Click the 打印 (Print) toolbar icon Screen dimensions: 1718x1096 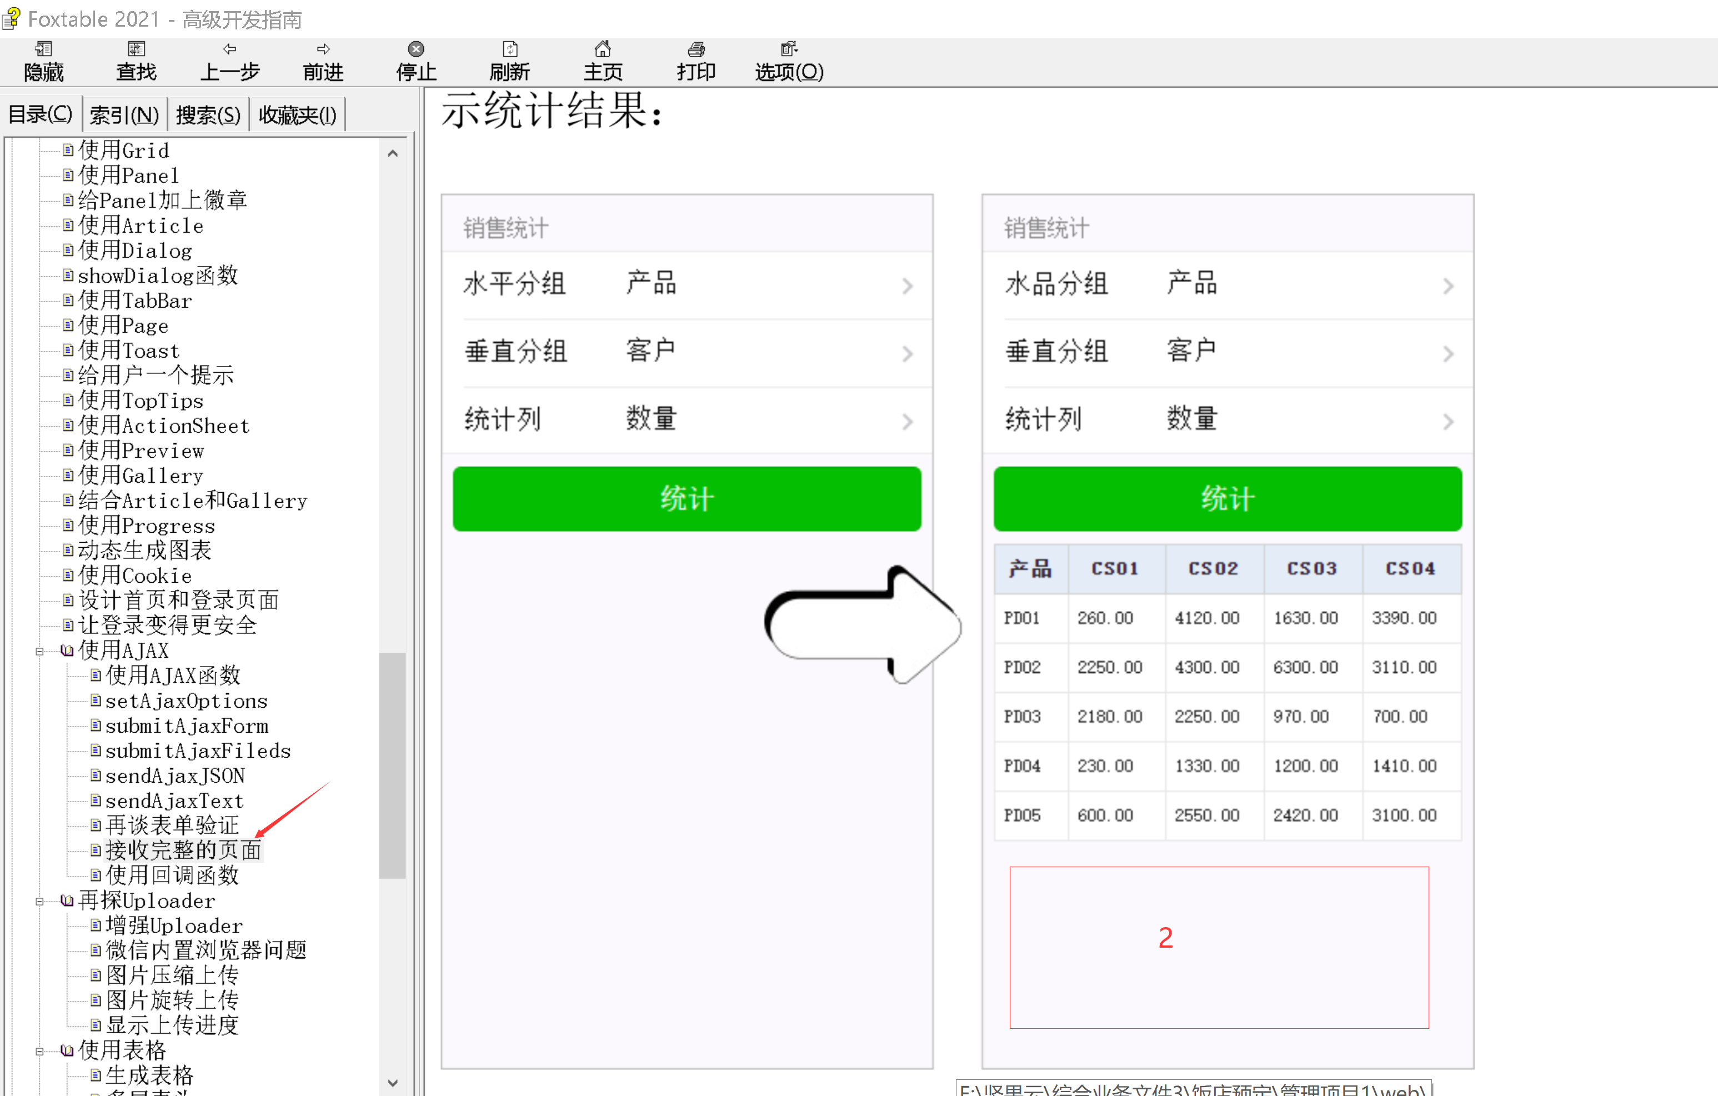click(x=697, y=49)
